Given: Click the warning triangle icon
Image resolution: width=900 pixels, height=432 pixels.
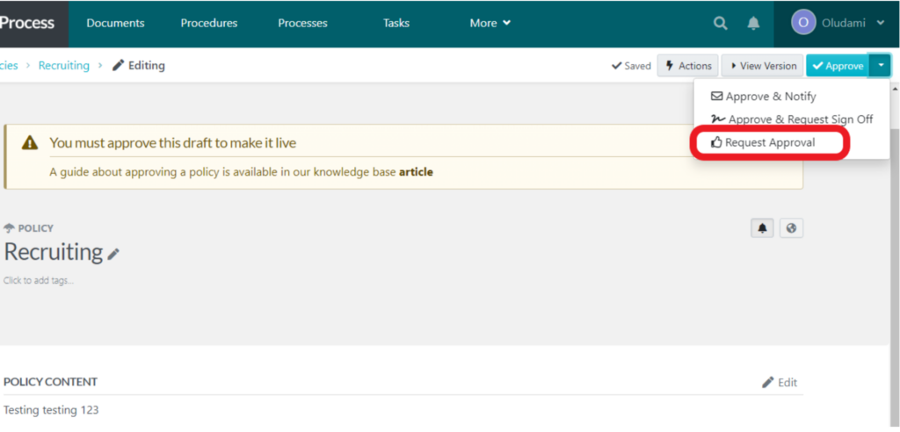Looking at the screenshot, I should (30, 143).
